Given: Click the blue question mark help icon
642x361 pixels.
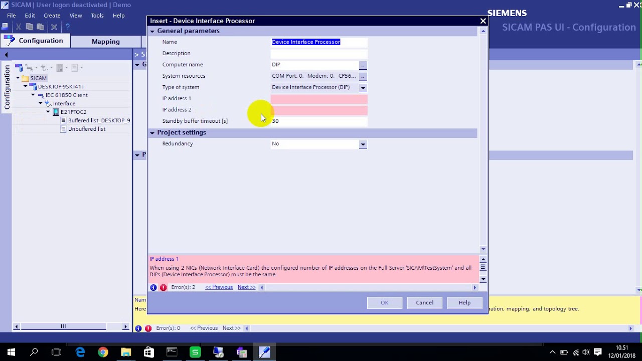Looking at the screenshot, I should pos(67,27).
